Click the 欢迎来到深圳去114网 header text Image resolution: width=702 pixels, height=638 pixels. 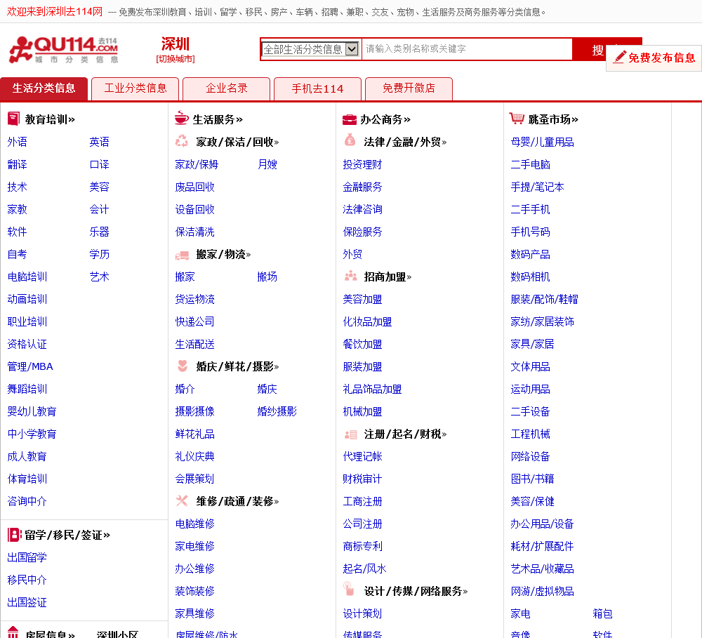pos(55,12)
